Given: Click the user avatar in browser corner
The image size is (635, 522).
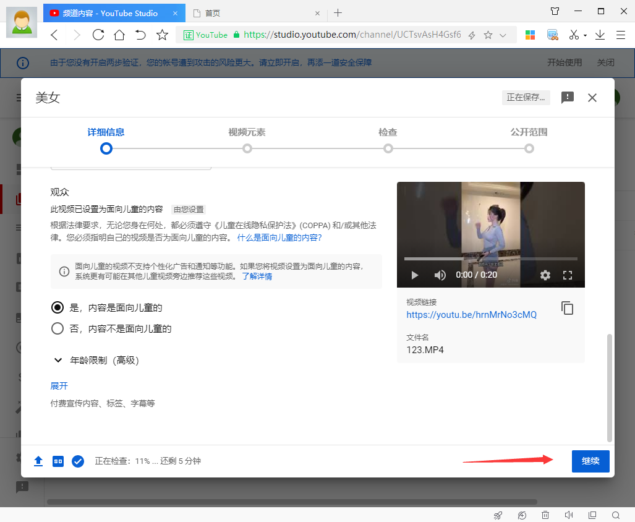Looking at the screenshot, I should click(x=22, y=23).
